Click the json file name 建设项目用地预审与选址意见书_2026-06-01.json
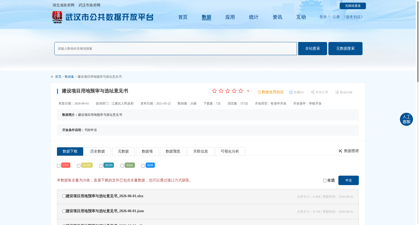Image resolution: width=420 pixels, height=225 pixels. tap(105, 211)
